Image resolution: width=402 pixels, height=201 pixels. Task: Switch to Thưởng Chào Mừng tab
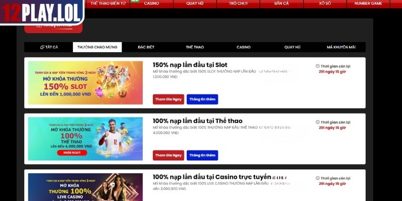97,47
